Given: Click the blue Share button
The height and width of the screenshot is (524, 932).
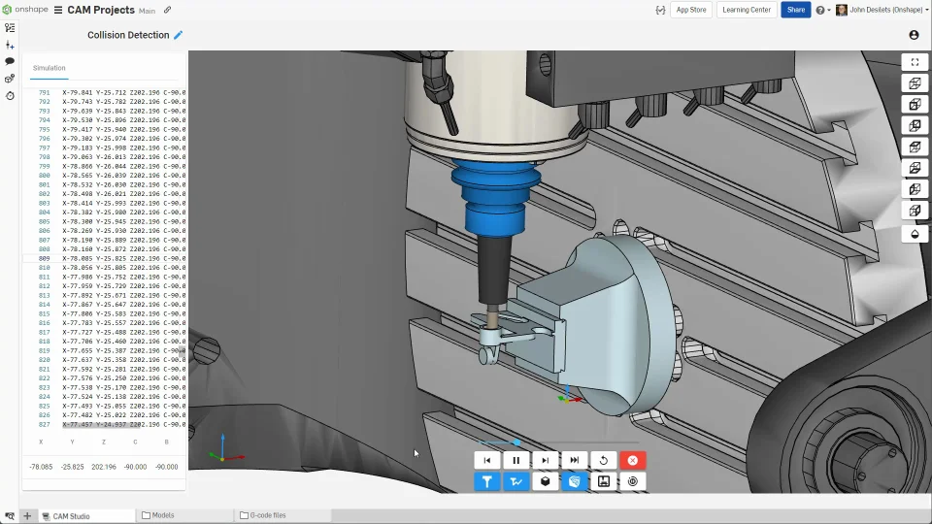Looking at the screenshot, I should coord(796,10).
